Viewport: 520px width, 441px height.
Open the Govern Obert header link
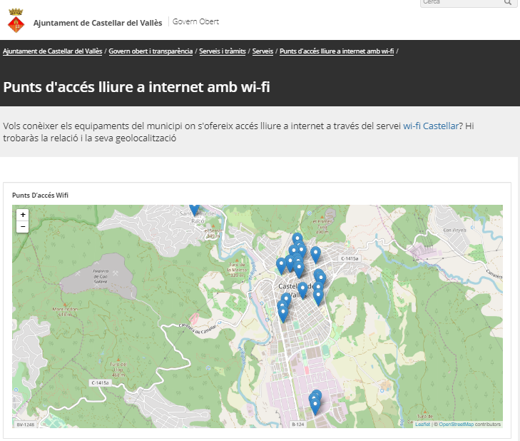(195, 21)
